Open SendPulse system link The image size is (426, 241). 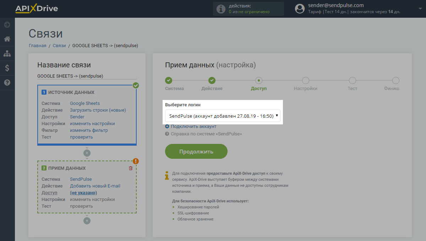pos(81,179)
